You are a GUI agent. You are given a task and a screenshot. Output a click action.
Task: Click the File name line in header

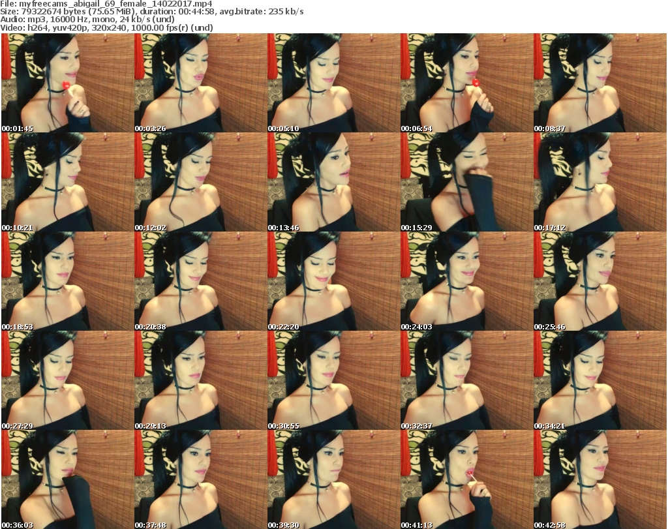click(x=106, y=4)
